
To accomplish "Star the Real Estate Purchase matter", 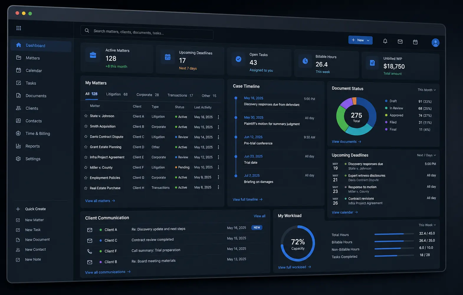I will pos(86,188).
